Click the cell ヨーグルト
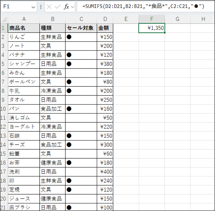The height and width of the screenshot is (211, 215). (24, 127)
